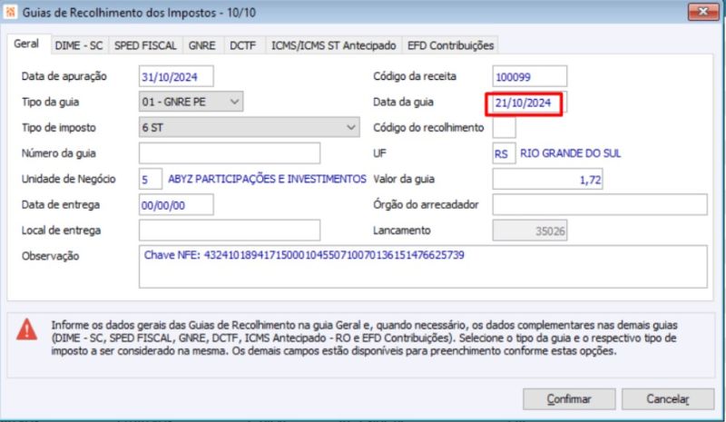
Task: Click the Número da guia field
Action: pos(230,153)
